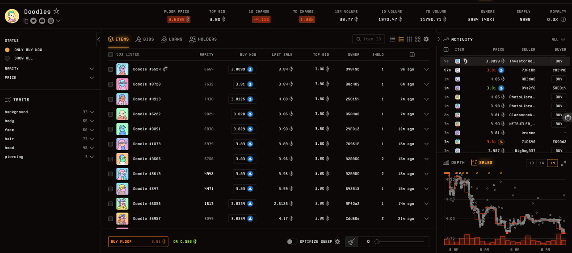Expand the background trait dropdown
This screenshot has height=253, width=572.
coord(49,112)
